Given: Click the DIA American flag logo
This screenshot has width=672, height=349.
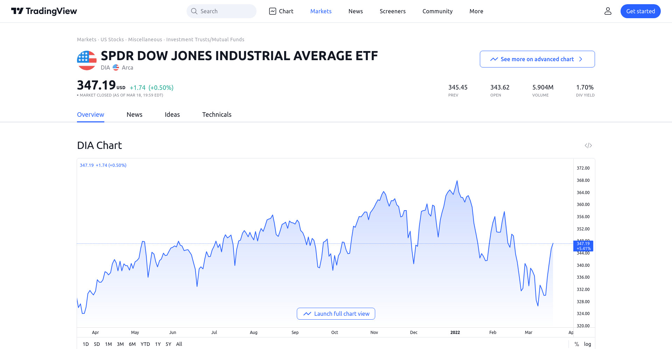Looking at the screenshot, I should [x=87, y=60].
